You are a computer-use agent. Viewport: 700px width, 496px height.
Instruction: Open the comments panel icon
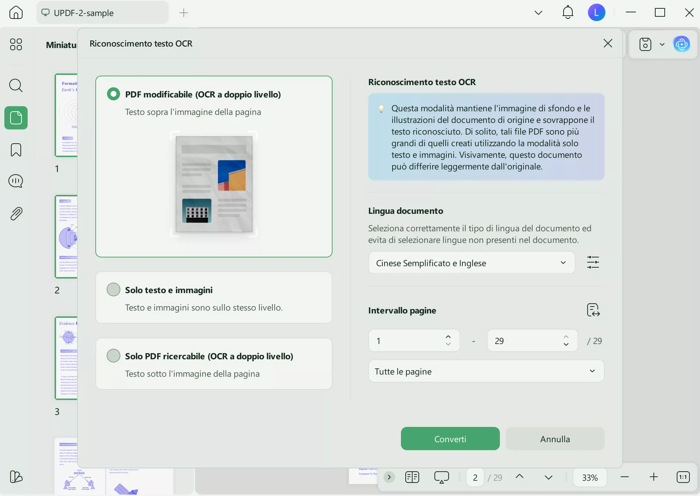(x=16, y=181)
